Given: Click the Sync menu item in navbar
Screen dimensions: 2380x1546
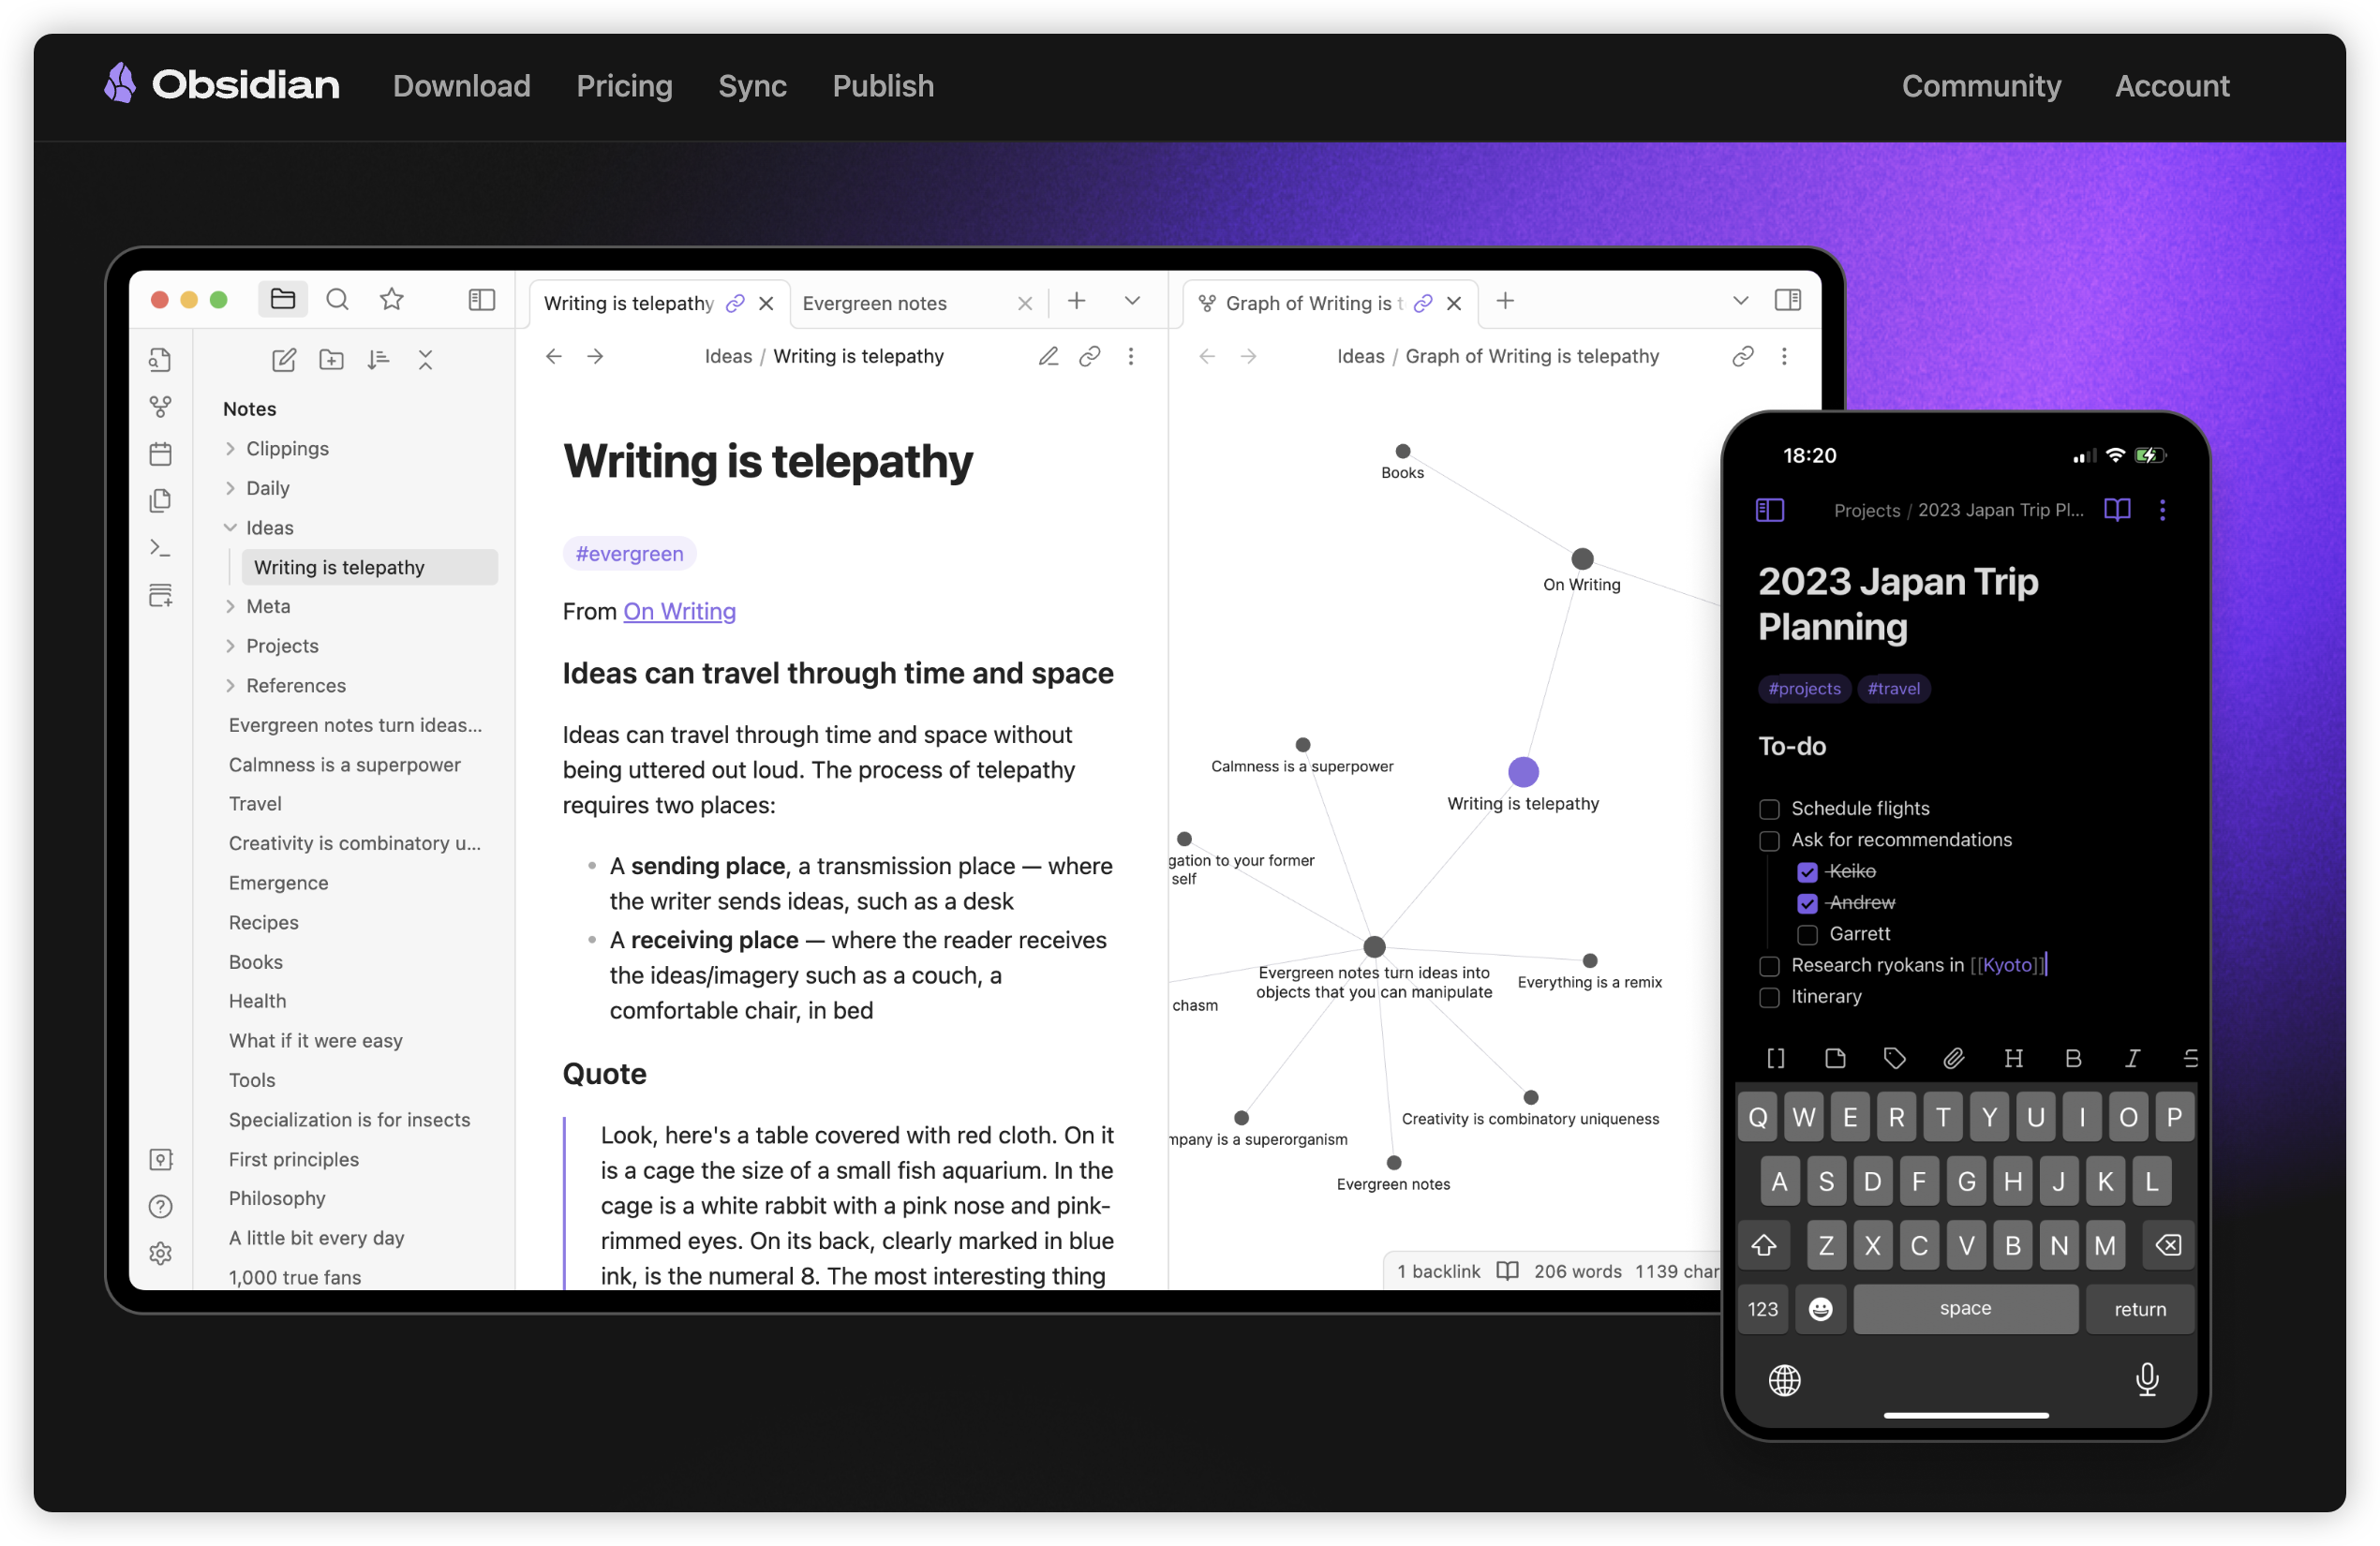Looking at the screenshot, I should [752, 83].
